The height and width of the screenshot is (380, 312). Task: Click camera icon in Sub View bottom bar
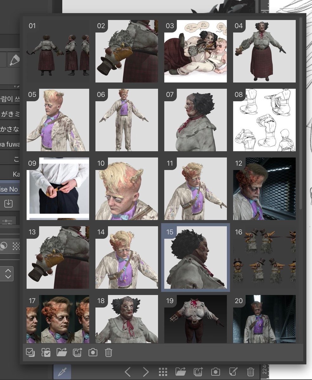216,372
